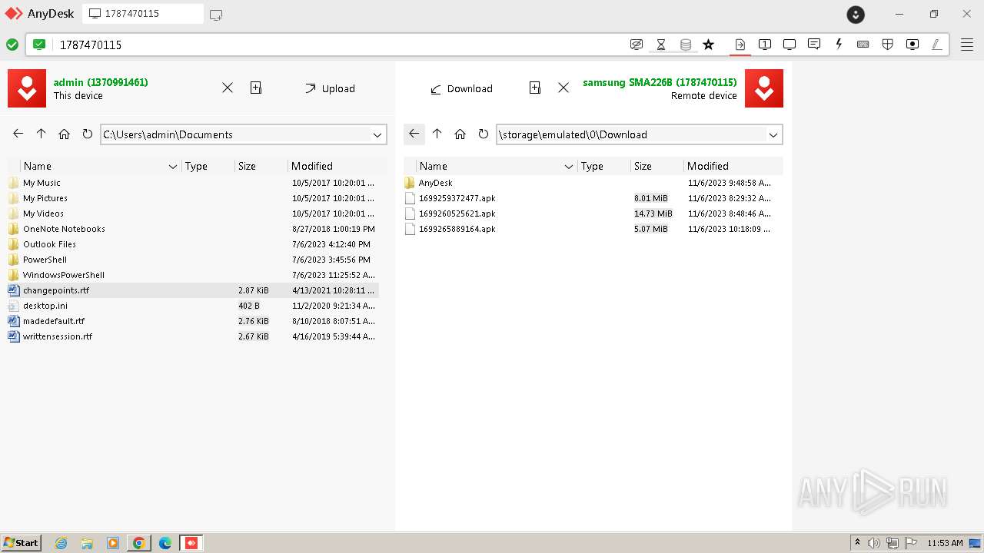
Task: Select the WindowsPowerShell folder
Action: [193, 275]
